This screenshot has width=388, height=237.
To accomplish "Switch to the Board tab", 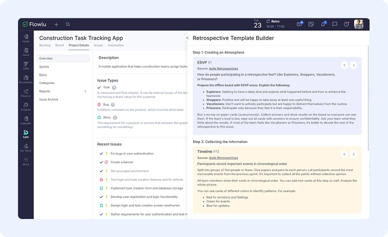I will [59, 45].
